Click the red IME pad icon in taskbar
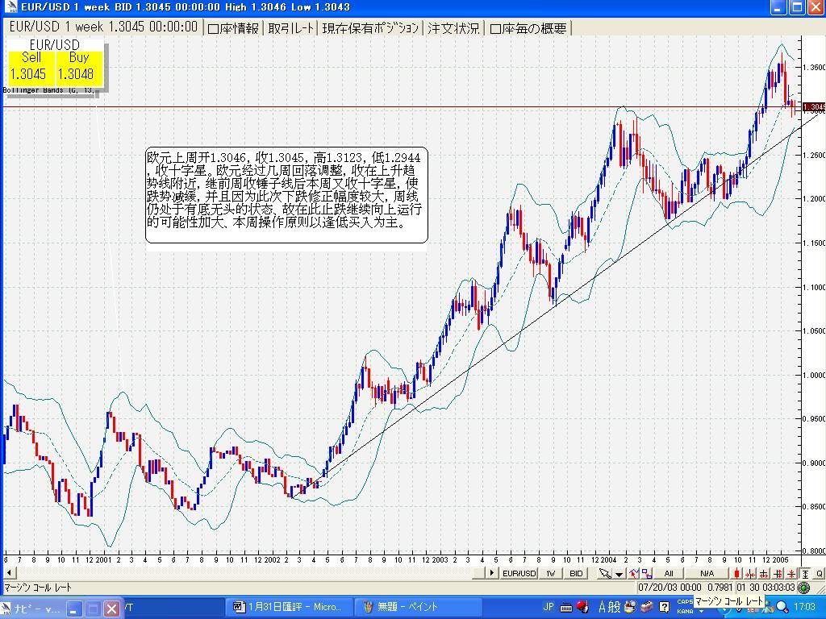Viewport: 826px width, 619px height. (582, 606)
